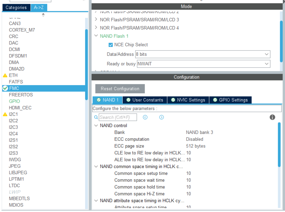Click the previous search result arrow

[x=145, y=117]
